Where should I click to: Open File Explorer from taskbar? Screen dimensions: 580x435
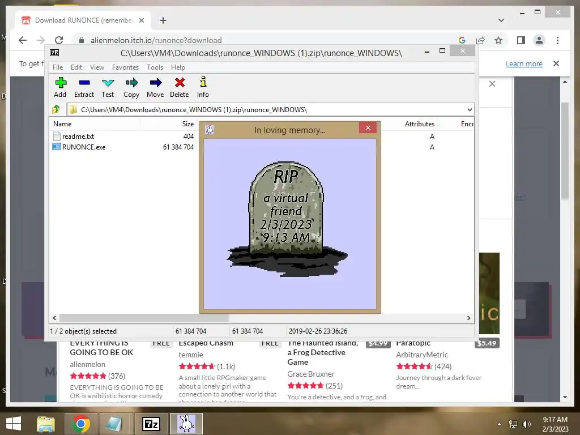click(46, 424)
